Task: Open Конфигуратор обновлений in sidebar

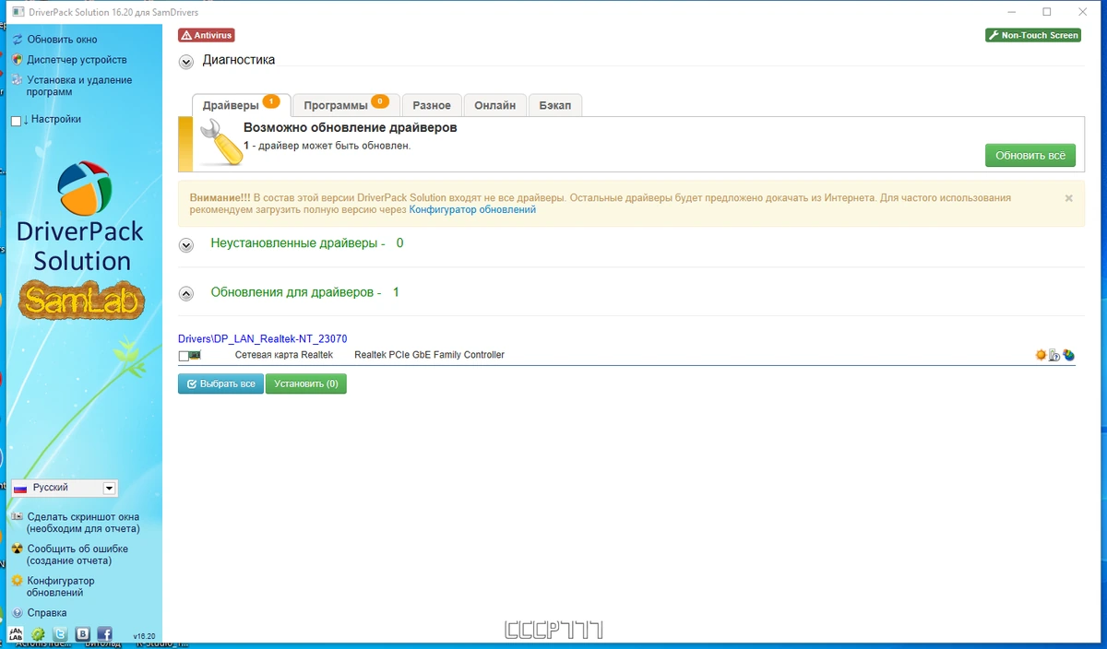Action: [61, 586]
